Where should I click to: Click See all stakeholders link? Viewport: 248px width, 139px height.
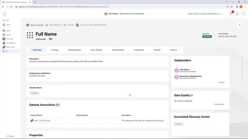click(x=221, y=82)
